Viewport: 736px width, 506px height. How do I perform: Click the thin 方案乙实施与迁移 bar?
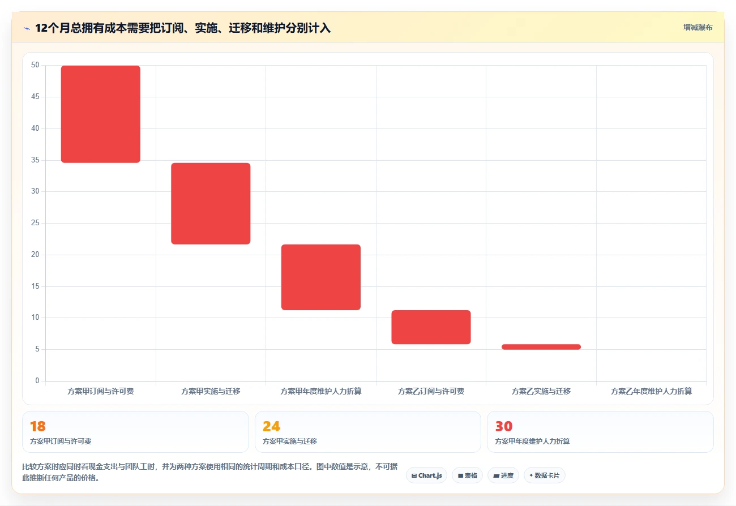click(x=541, y=347)
